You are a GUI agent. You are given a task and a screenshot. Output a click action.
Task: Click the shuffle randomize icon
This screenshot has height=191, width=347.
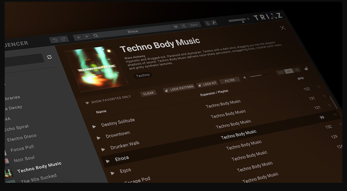183,26
